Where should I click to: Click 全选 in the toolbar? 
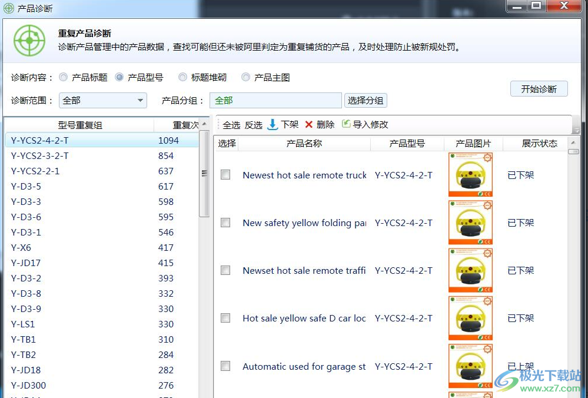click(231, 125)
